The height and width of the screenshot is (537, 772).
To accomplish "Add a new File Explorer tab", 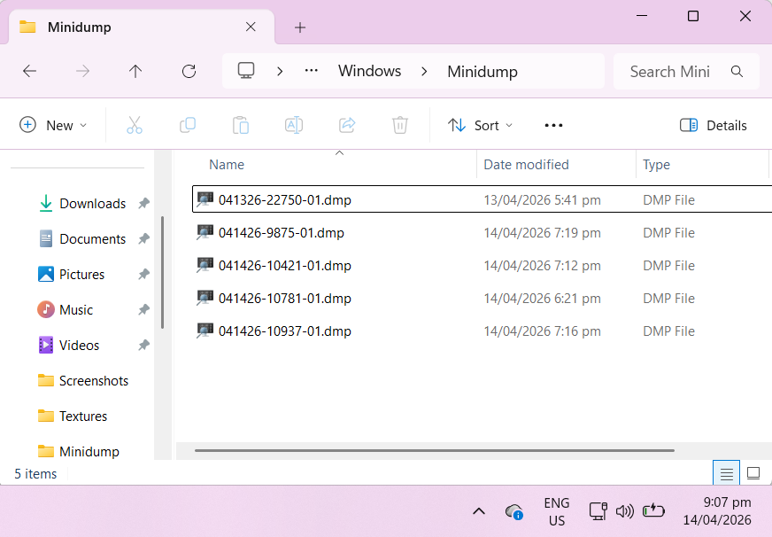I will [x=300, y=27].
